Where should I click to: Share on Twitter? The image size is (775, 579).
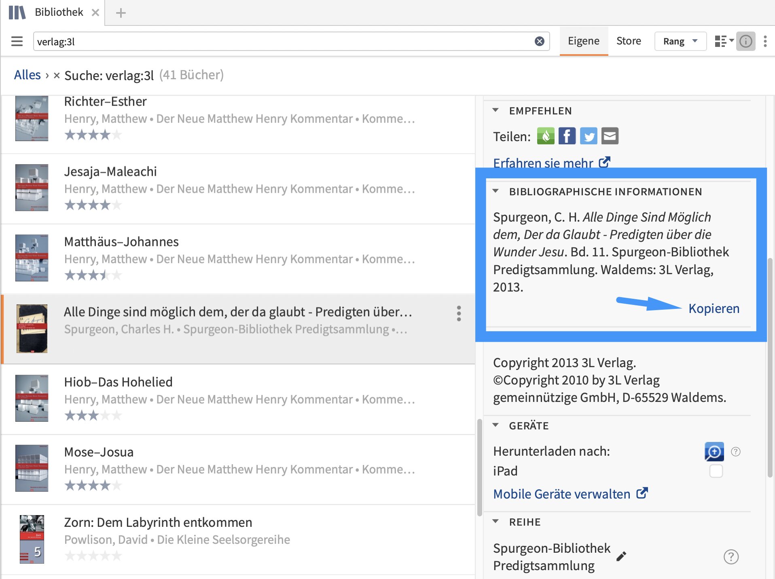(589, 136)
